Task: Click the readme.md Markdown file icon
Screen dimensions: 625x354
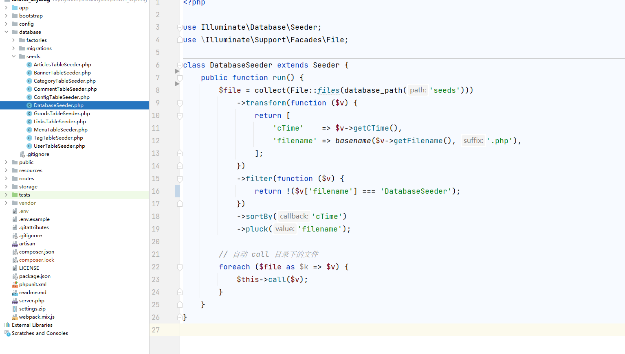Action: click(x=15, y=293)
